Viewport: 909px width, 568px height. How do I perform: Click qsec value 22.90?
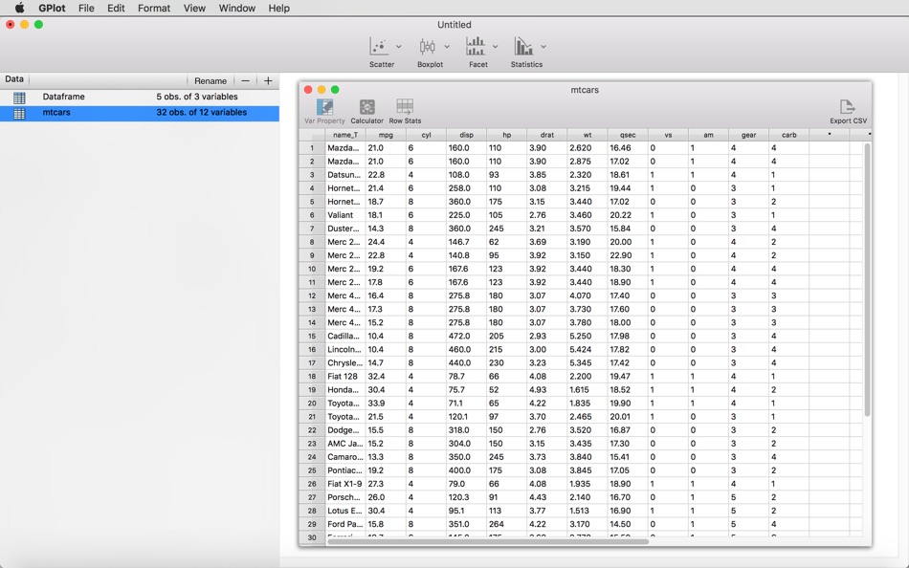[x=628, y=255]
